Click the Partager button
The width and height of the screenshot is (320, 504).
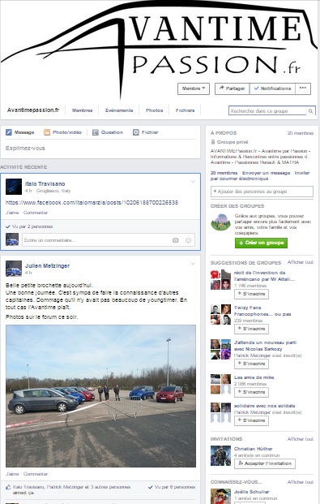pyautogui.click(x=232, y=88)
